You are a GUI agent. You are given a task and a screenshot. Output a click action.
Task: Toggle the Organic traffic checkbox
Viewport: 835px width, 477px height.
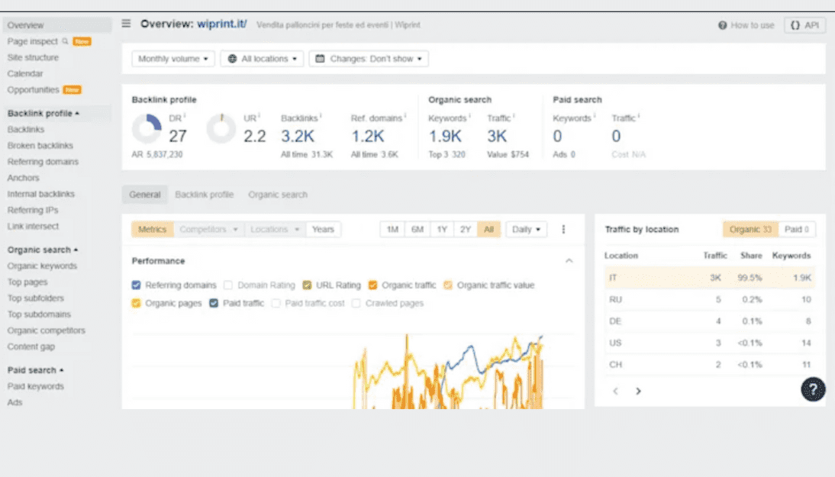point(372,285)
